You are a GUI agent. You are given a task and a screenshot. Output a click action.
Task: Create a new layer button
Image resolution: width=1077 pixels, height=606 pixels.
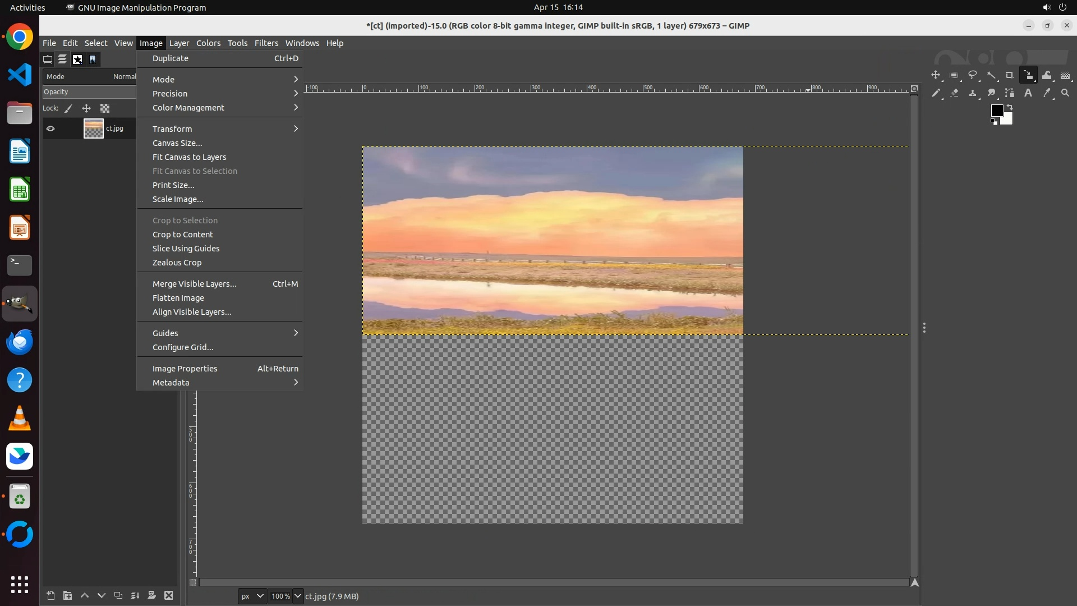click(x=50, y=595)
